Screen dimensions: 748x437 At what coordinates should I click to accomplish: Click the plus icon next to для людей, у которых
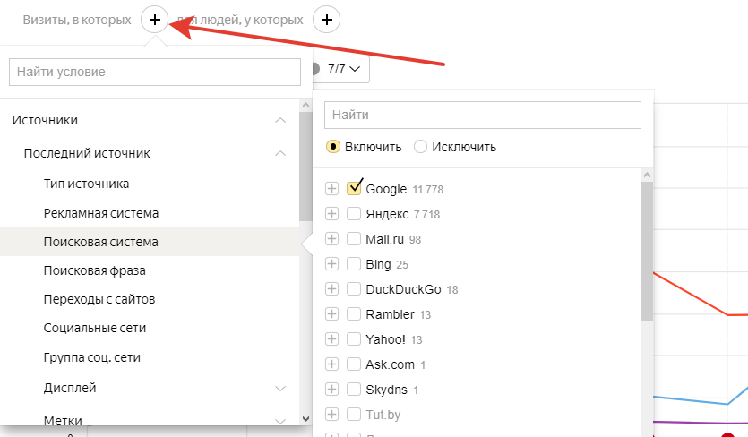[x=327, y=19]
